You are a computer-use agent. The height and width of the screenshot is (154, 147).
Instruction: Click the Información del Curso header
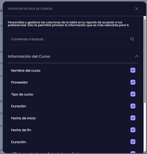pyautogui.click(x=29, y=56)
